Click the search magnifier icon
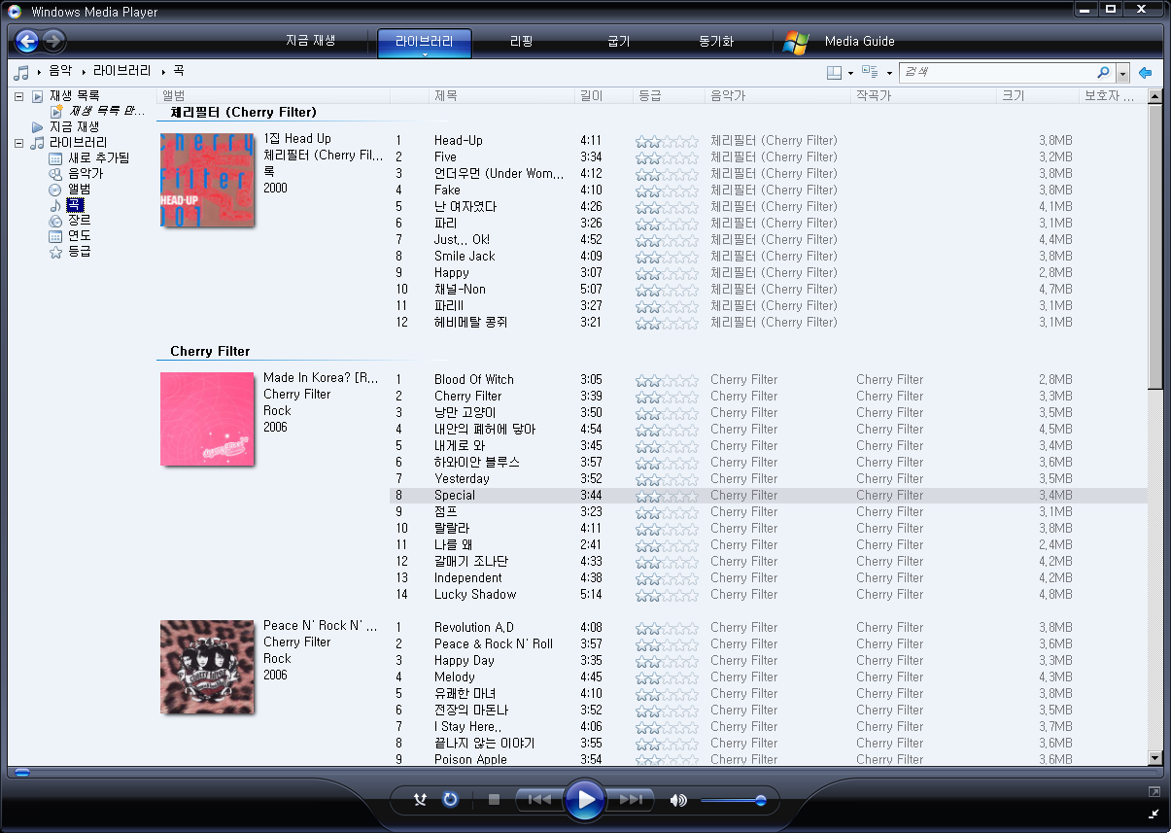The width and height of the screenshot is (1171, 833). click(x=1103, y=72)
